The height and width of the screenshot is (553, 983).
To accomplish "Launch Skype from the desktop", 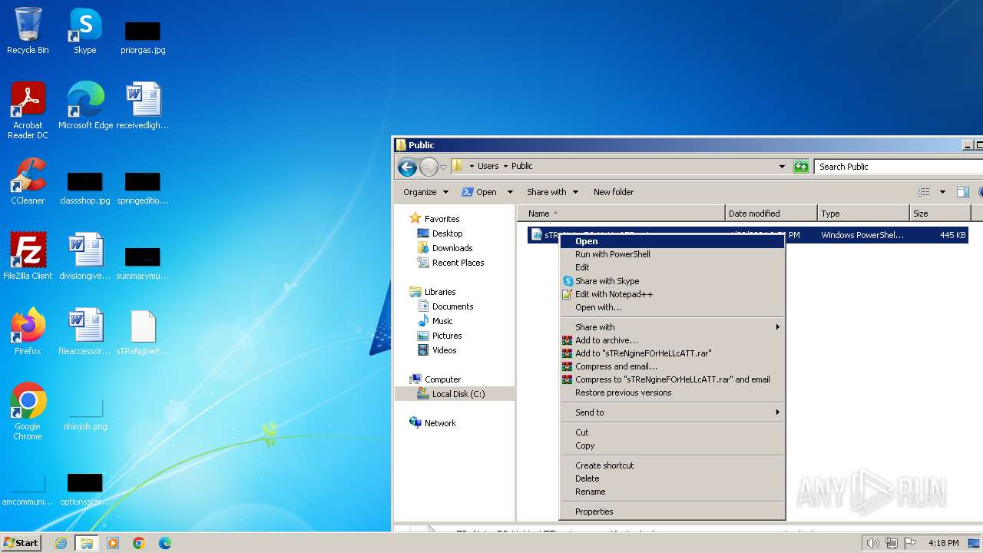I will click(84, 31).
